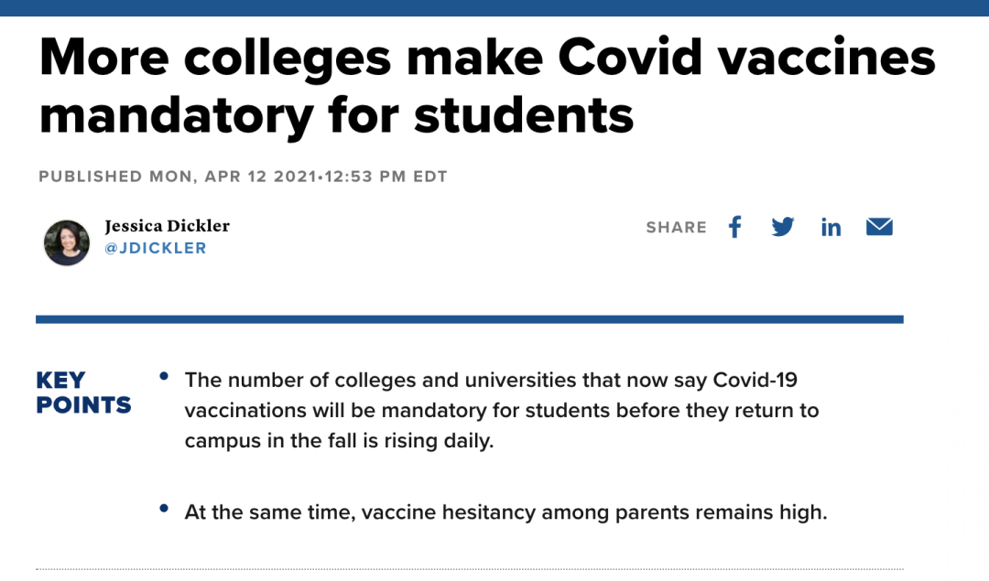989x581 pixels.
Task: Share the article on LinkedIn
Action: 831,227
